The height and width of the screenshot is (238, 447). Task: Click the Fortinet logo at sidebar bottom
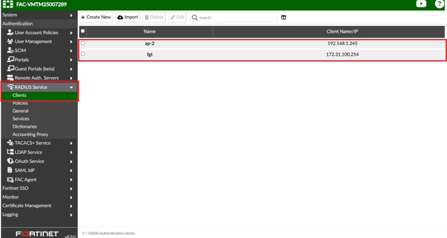click(37, 234)
